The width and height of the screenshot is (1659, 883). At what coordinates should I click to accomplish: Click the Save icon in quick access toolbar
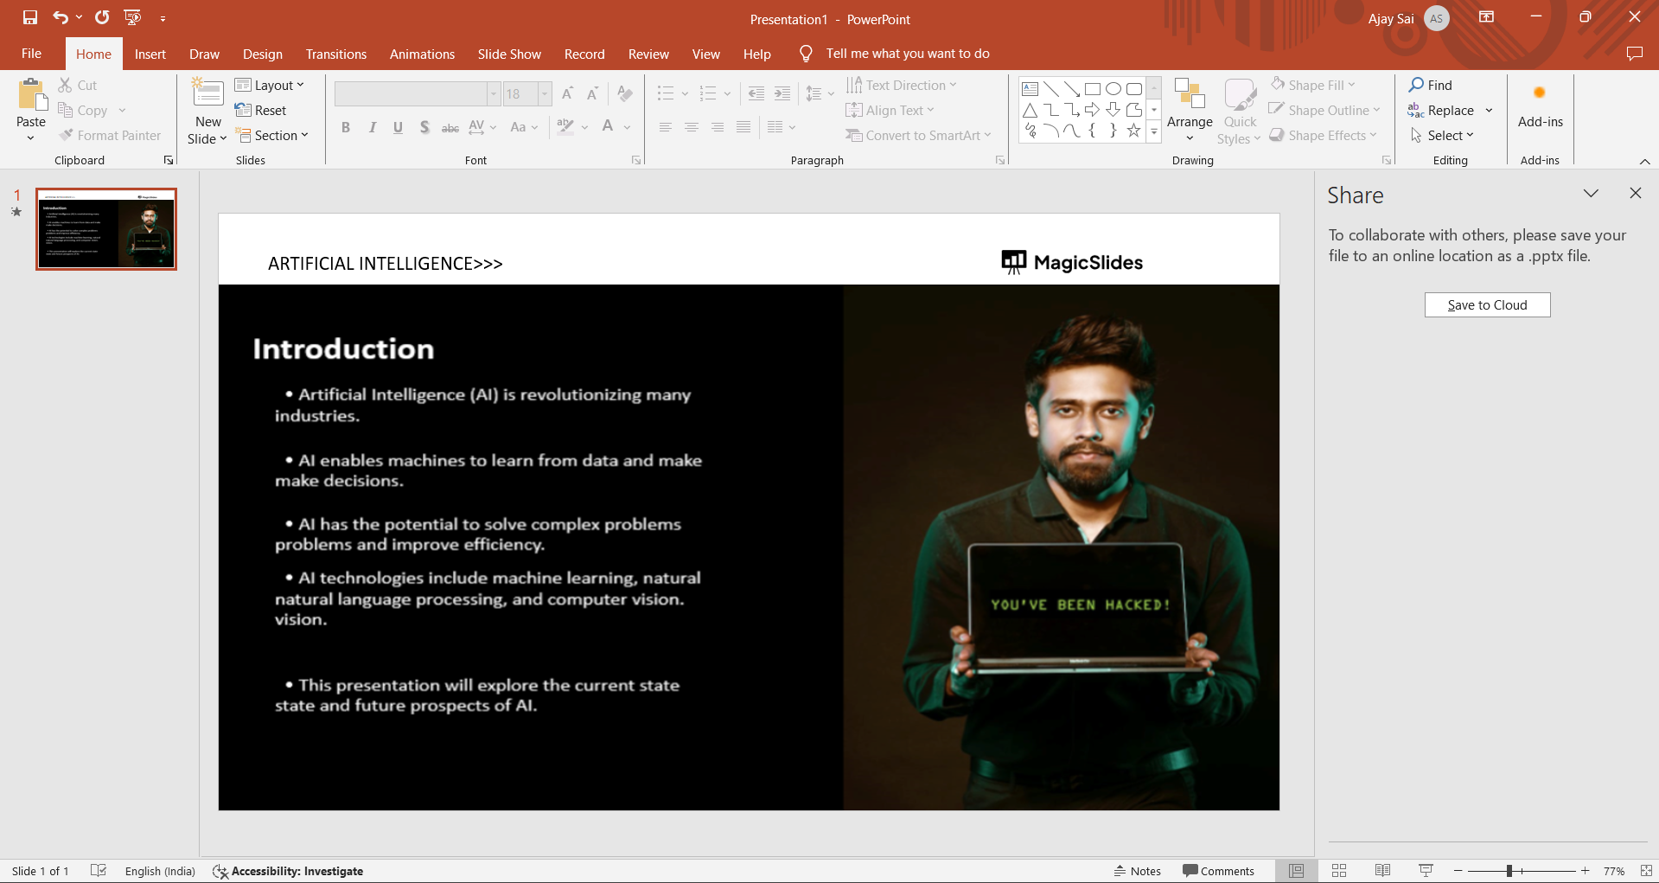point(30,17)
